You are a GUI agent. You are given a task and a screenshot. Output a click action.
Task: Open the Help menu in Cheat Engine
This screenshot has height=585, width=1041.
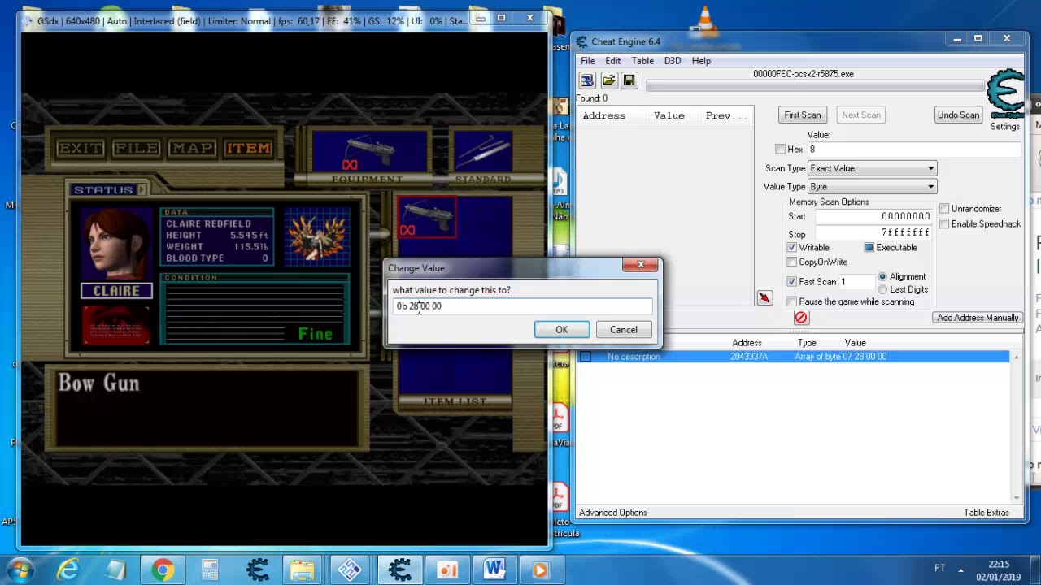[x=701, y=61]
